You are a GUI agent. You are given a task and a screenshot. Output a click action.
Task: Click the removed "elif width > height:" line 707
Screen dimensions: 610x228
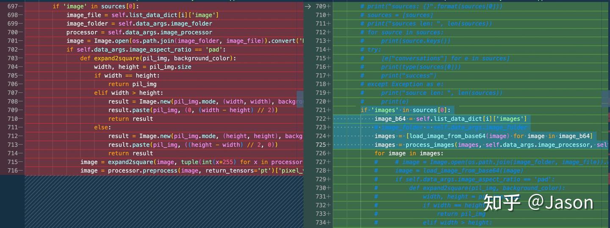click(x=129, y=93)
